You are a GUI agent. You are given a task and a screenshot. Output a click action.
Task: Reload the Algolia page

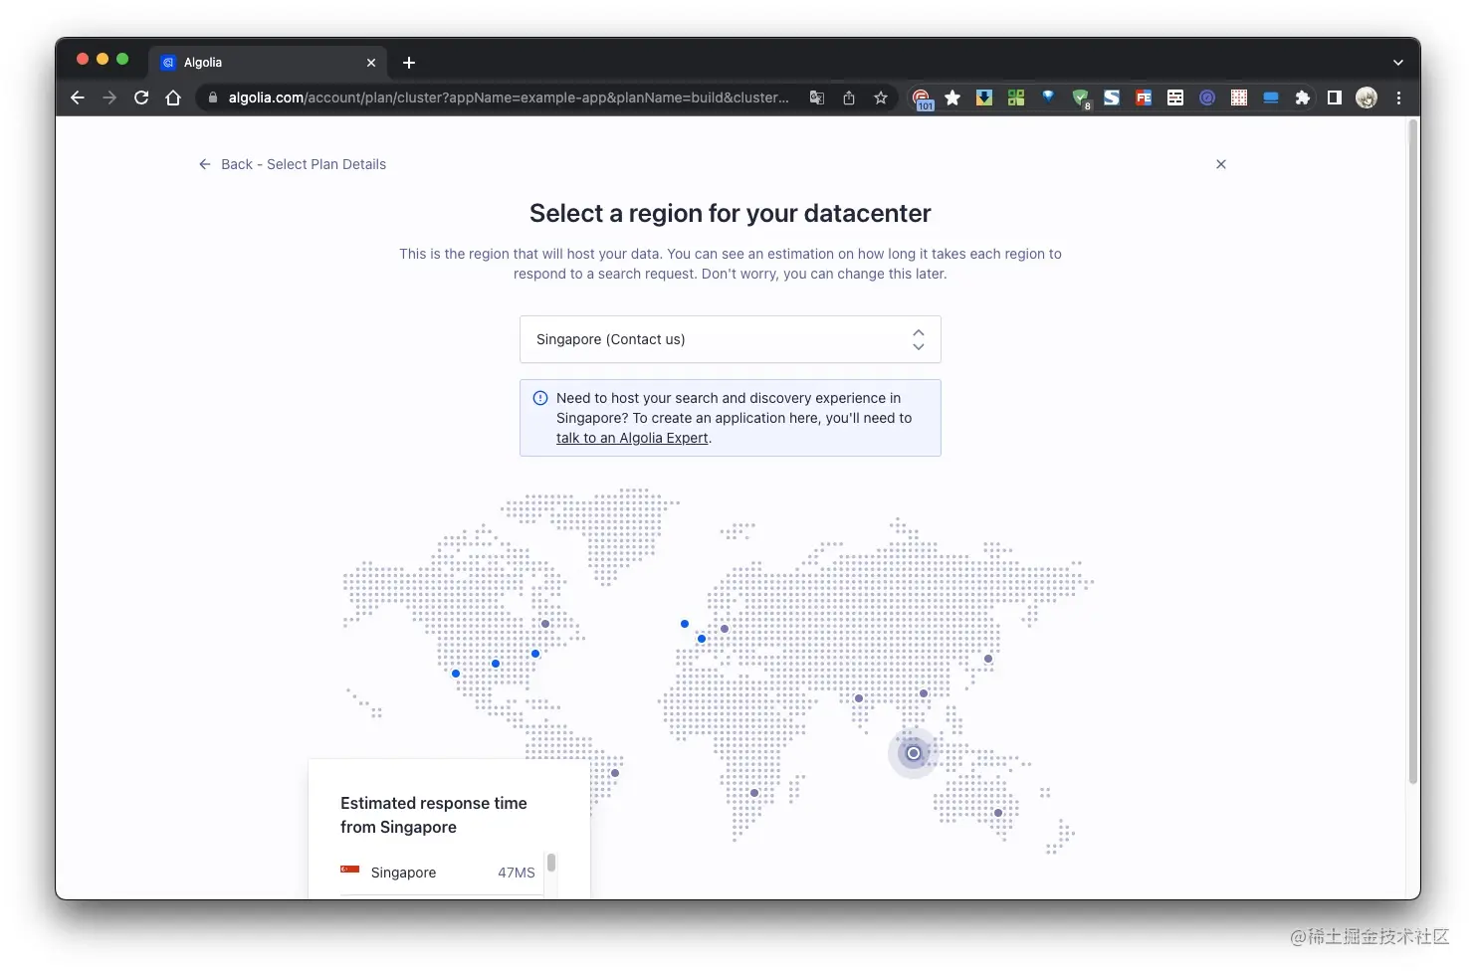[x=141, y=97]
